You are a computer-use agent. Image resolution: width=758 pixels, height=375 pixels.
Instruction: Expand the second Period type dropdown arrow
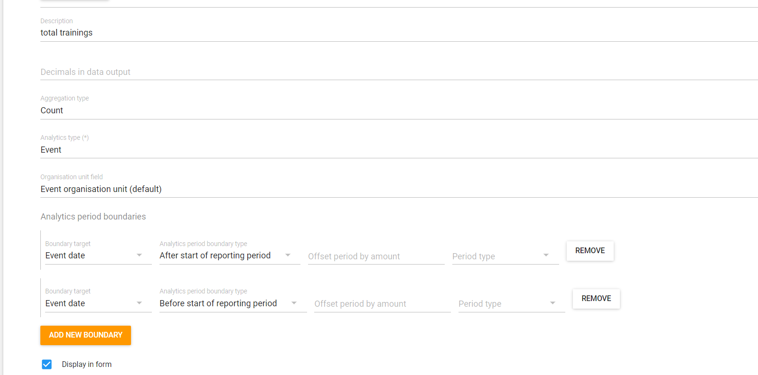[552, 303]
